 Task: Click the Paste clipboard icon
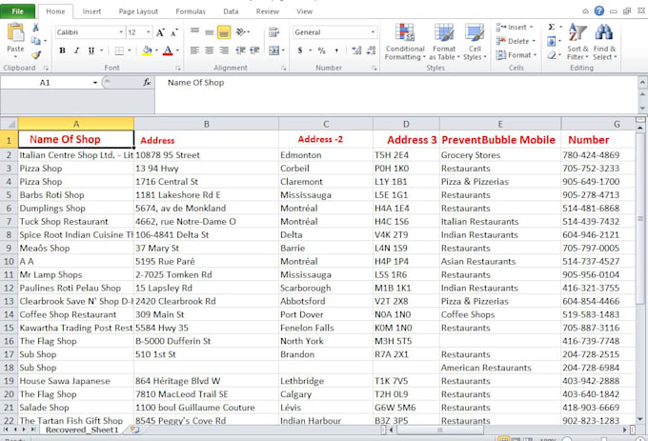[15, 33]
